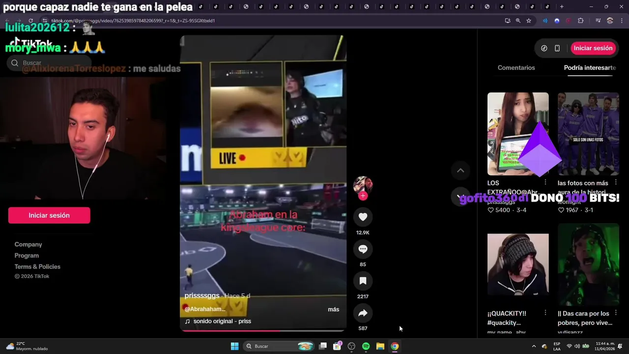Viewport: 629px width, 354px height.
Task: Expand the Company footer section
Action: [28, 244]
